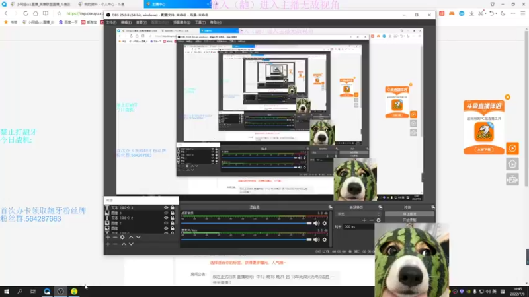Click the grey home icon in the right sidebar
This screenshot has height=297, width=529.
512,164
